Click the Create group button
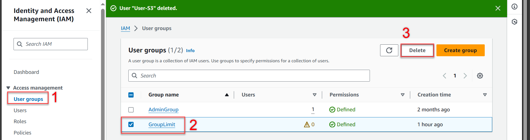This screenshot has width=530, height=140. click(x=460, y=50)
